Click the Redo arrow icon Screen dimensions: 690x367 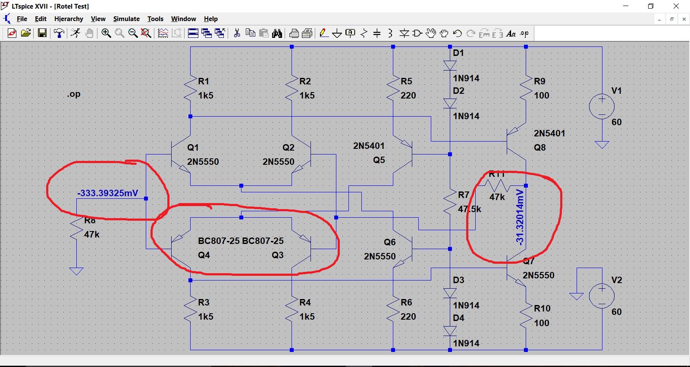point(471,33)
